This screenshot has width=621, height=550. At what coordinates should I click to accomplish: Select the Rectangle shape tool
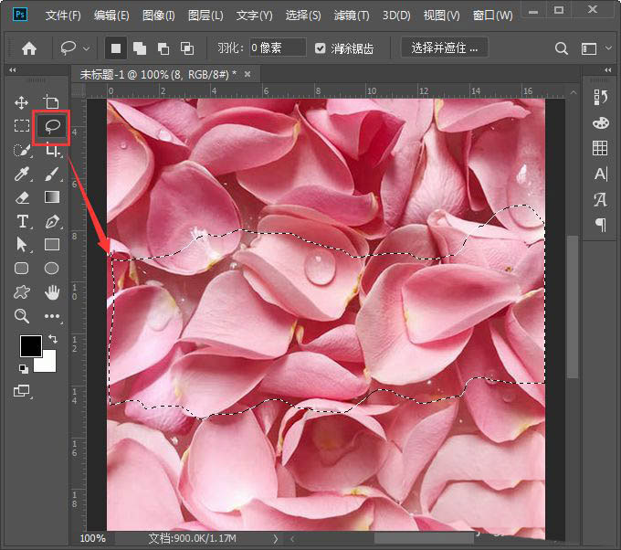click(52, 245)
